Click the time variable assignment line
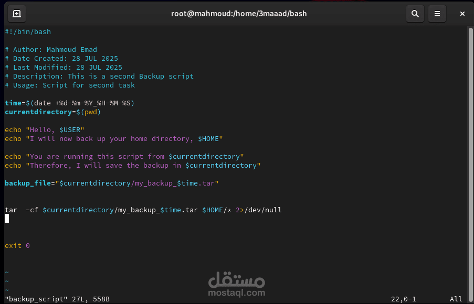Image resolution: width=474 pixels, height=304 pixels. coord(69,103)
